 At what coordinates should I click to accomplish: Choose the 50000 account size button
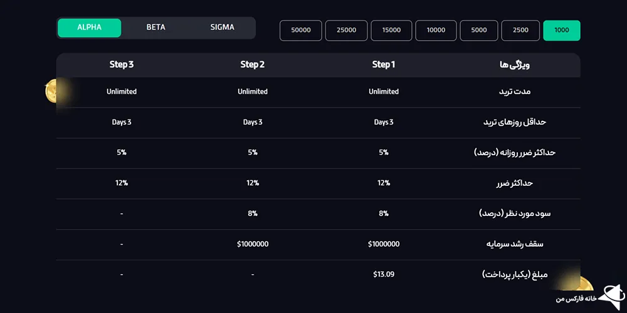point(301,30)
